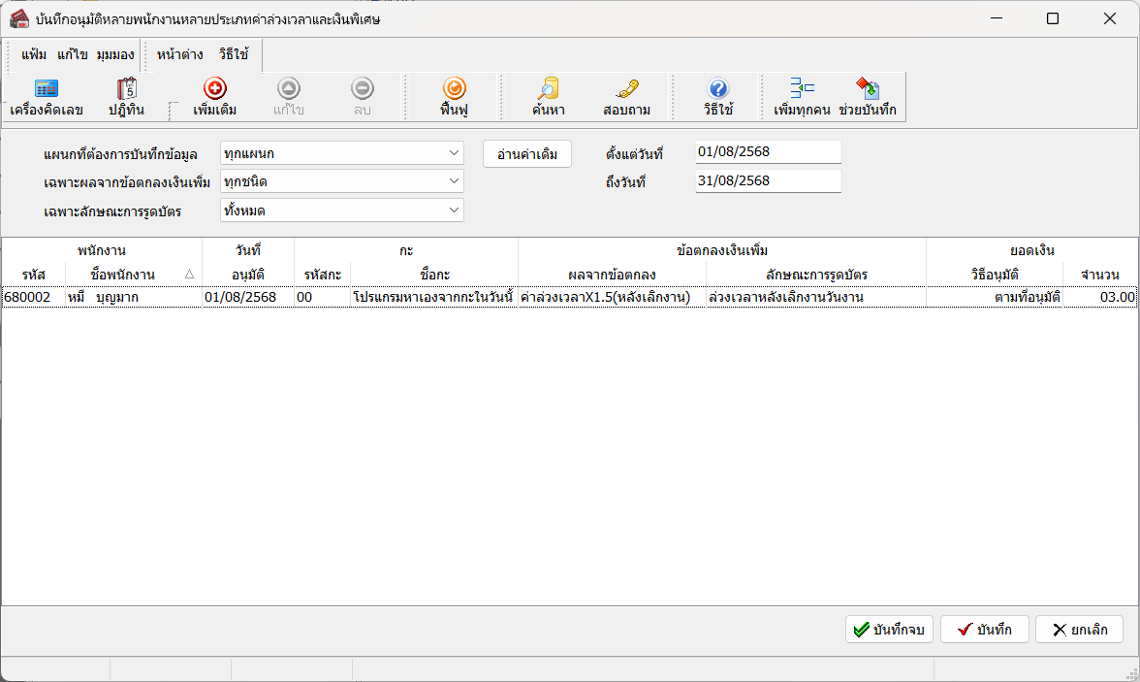Click the อ่านค่าเดิม button
The image size is (1140, 682).
(527, 154)
